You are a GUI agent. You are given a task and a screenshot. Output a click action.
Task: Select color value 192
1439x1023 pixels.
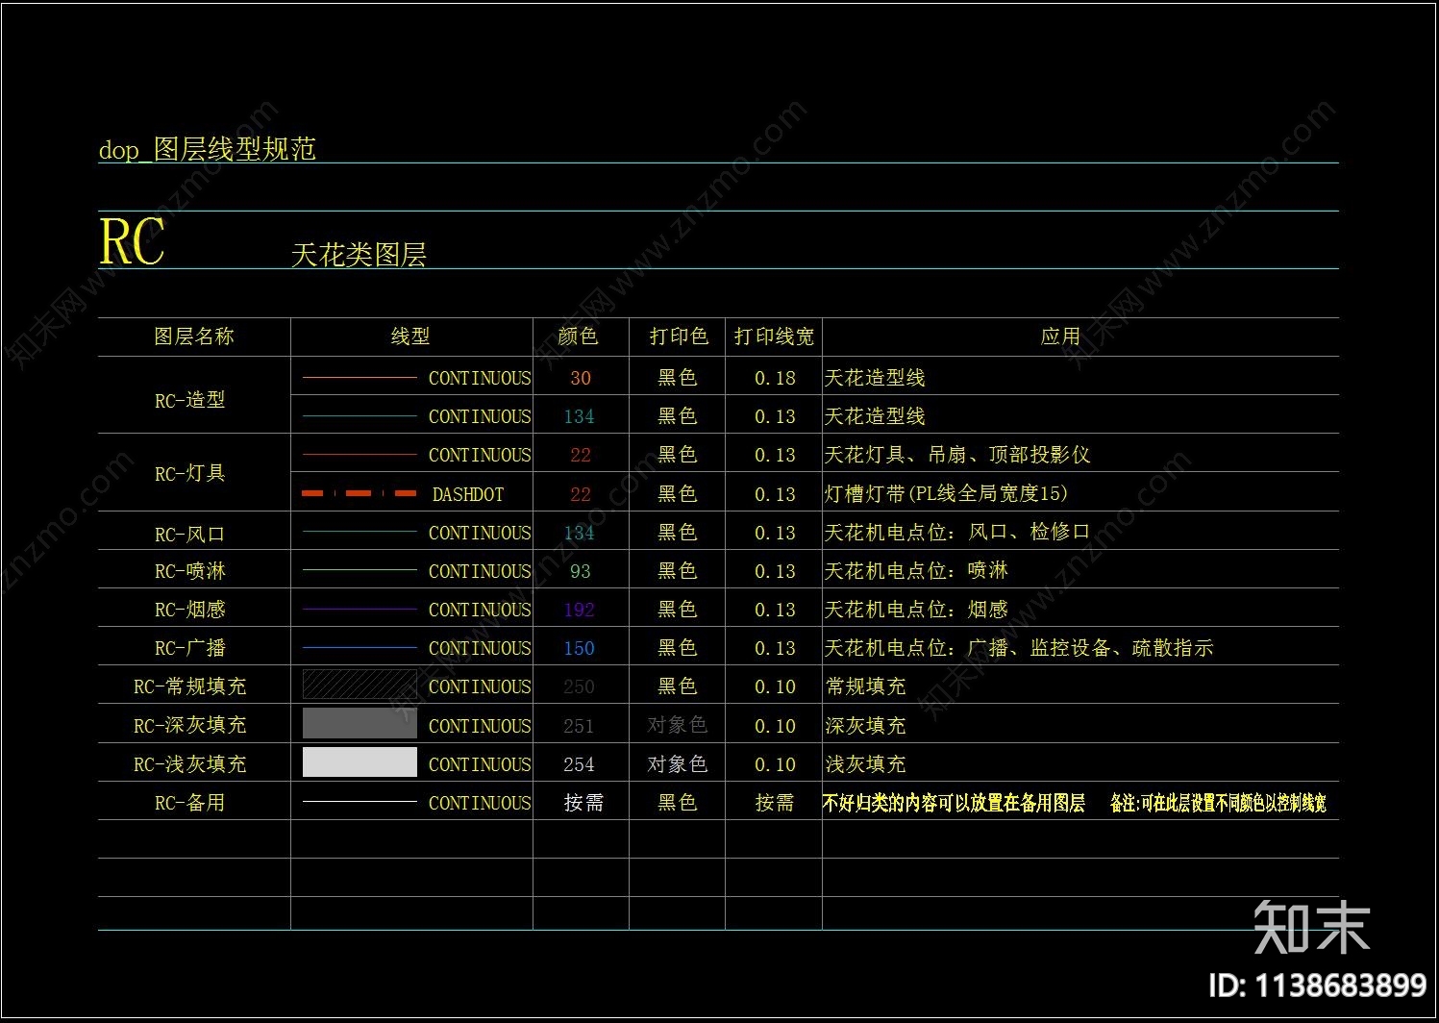(580, 610)
